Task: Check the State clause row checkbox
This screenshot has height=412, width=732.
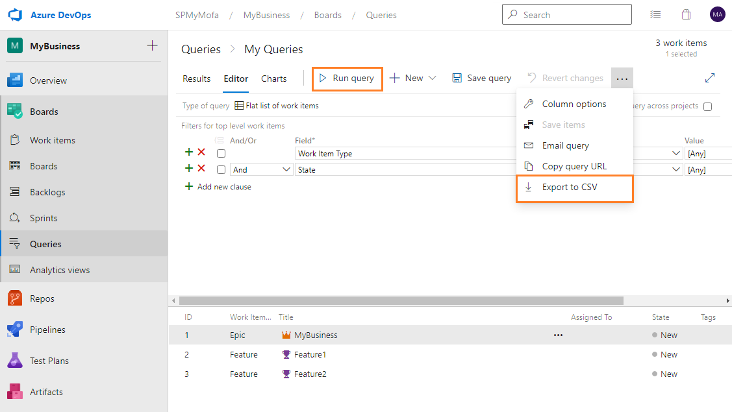Action: tap(221, 170)
